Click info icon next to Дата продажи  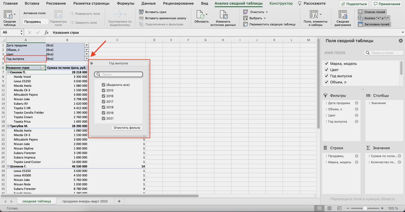point(357,103)
